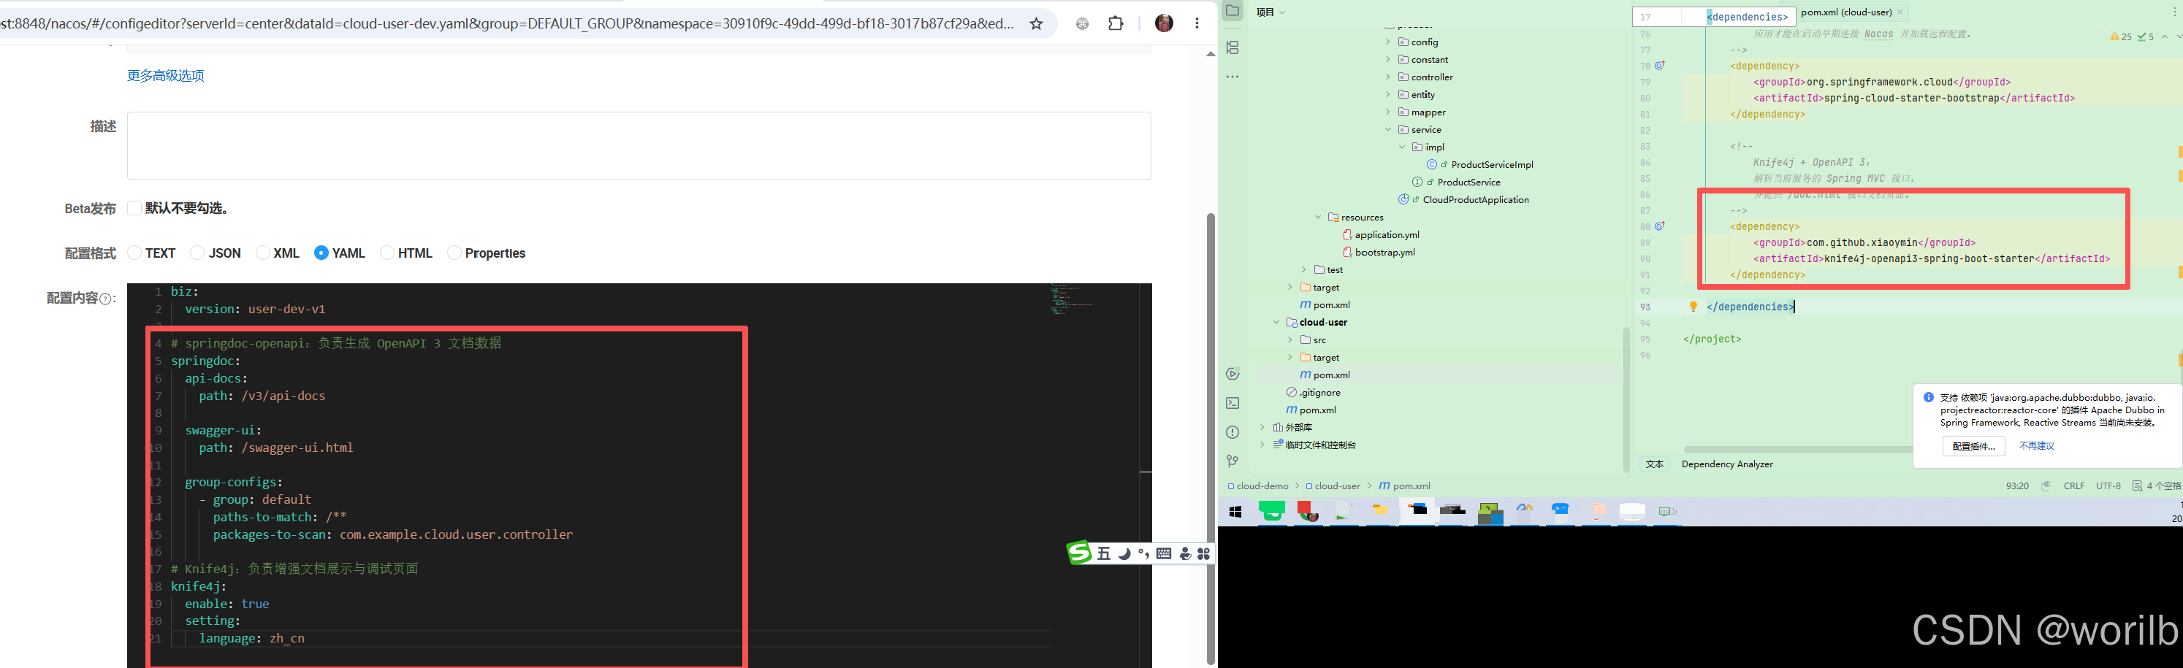Viewport: 2183px width, 668px height.
Task: Click the lightbulb quick-fix icon on line 93
Action: [1694, 307]
